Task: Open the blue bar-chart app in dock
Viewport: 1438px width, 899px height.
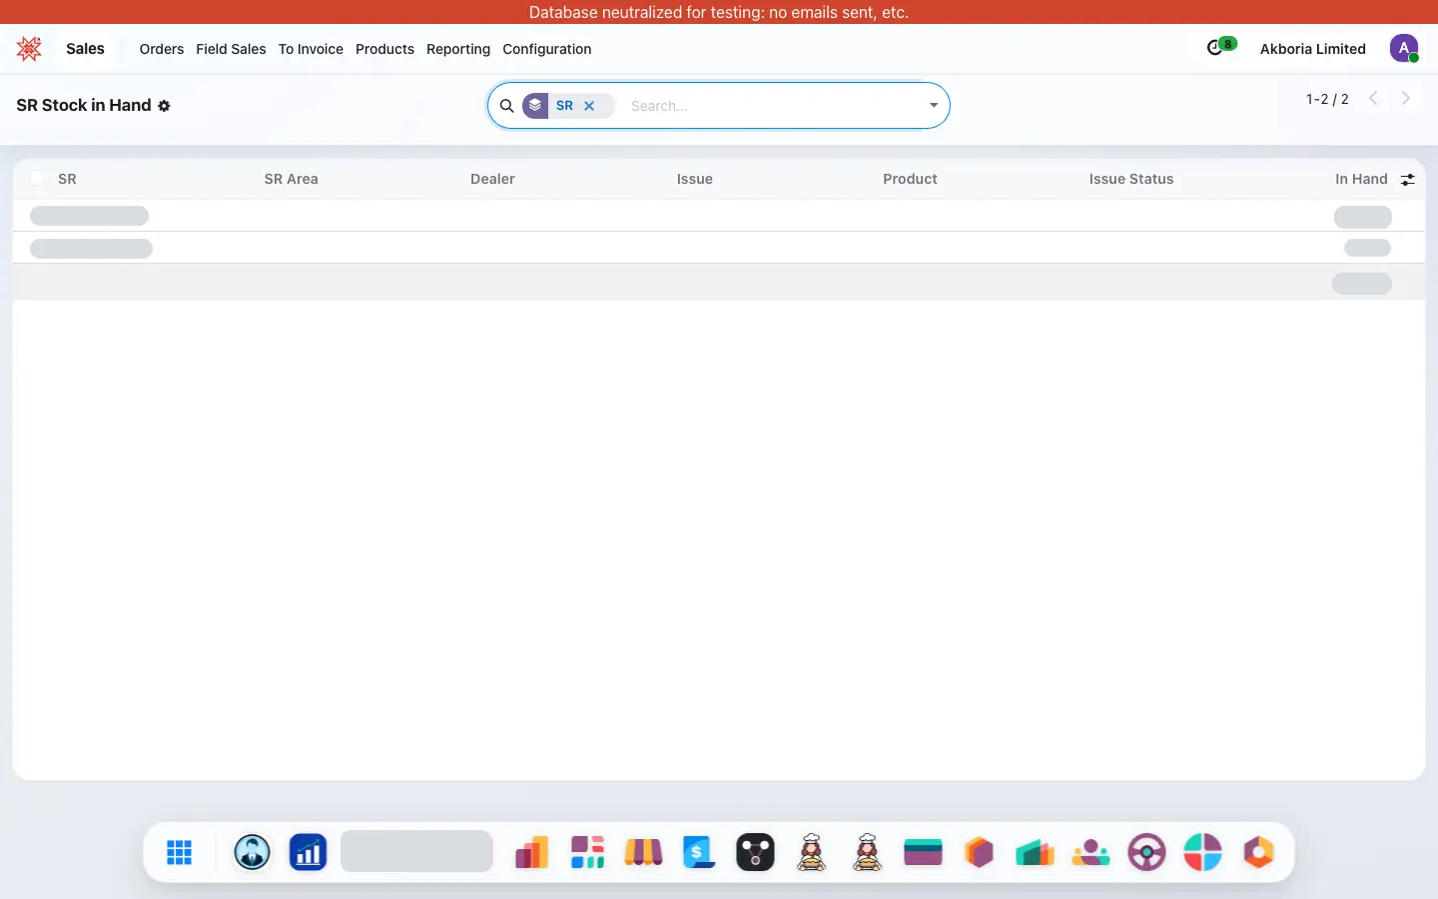Action: [x=309, y=853]
